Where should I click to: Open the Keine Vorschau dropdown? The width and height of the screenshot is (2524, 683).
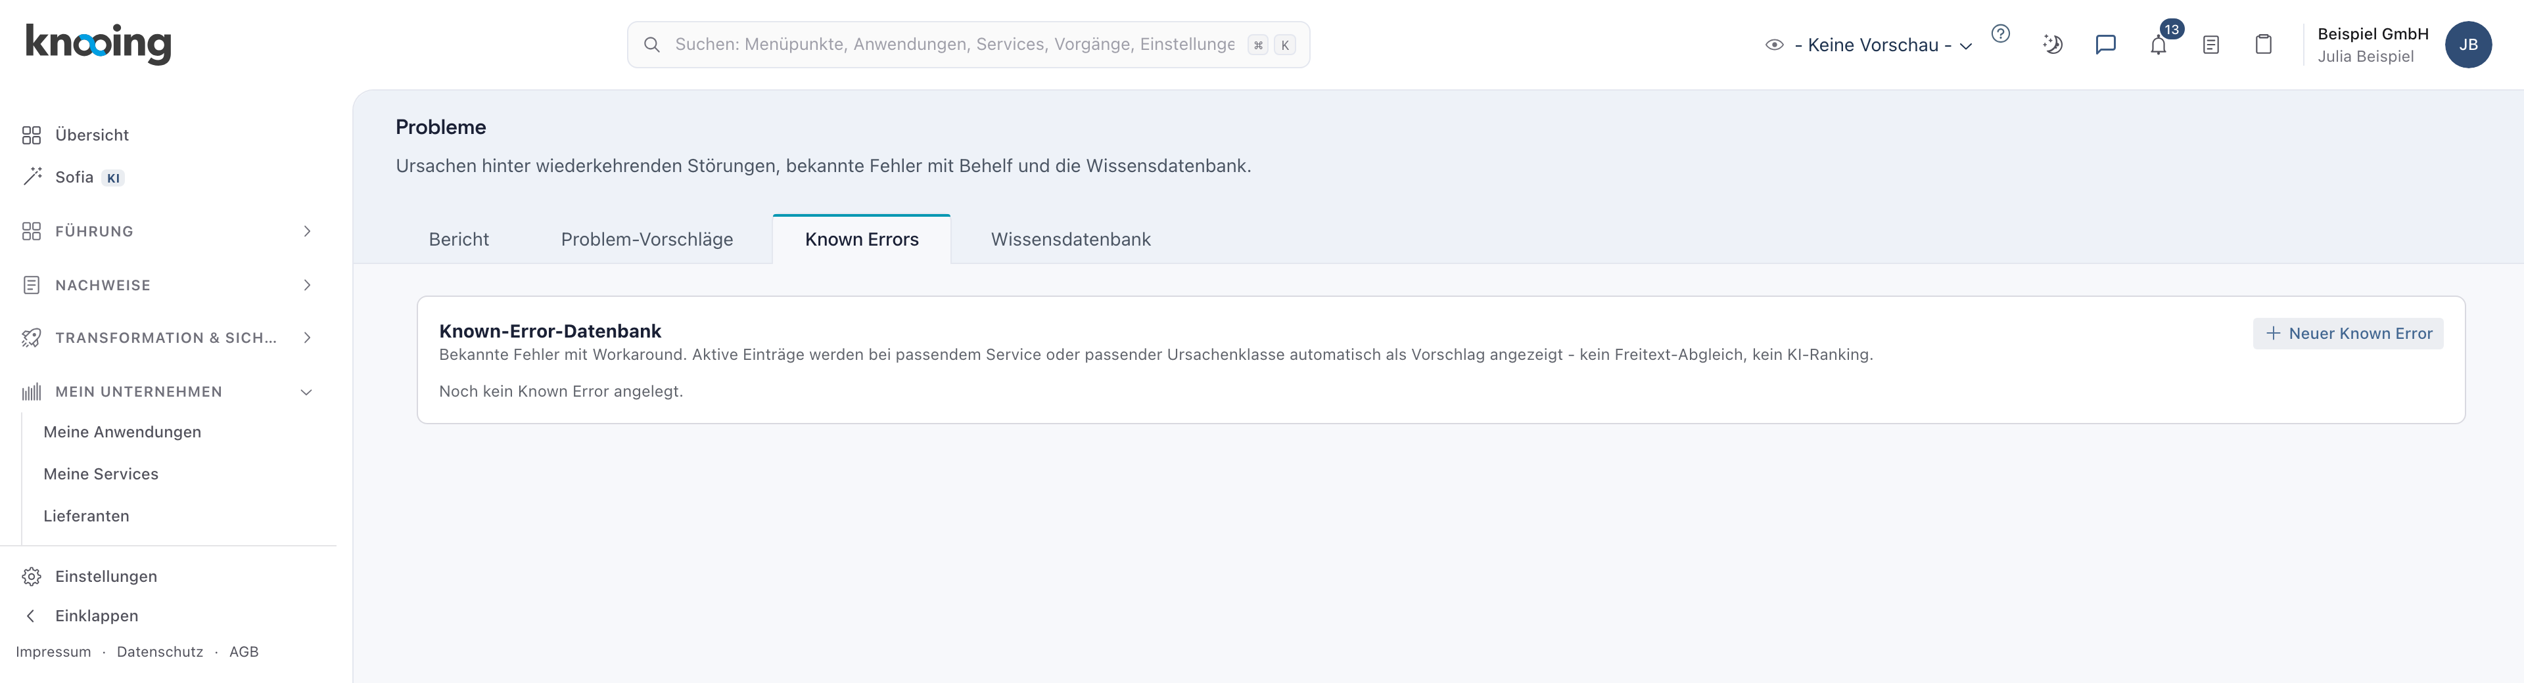pos(1882,45)
